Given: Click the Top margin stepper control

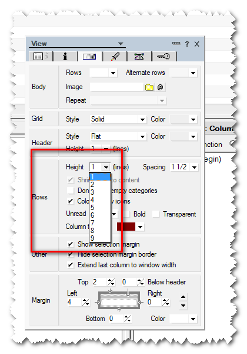Looking at the screenshot, I should 111,282.
